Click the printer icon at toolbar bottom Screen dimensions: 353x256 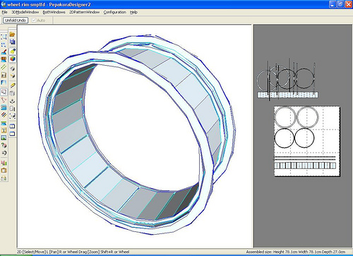click(x=4, y=178)
